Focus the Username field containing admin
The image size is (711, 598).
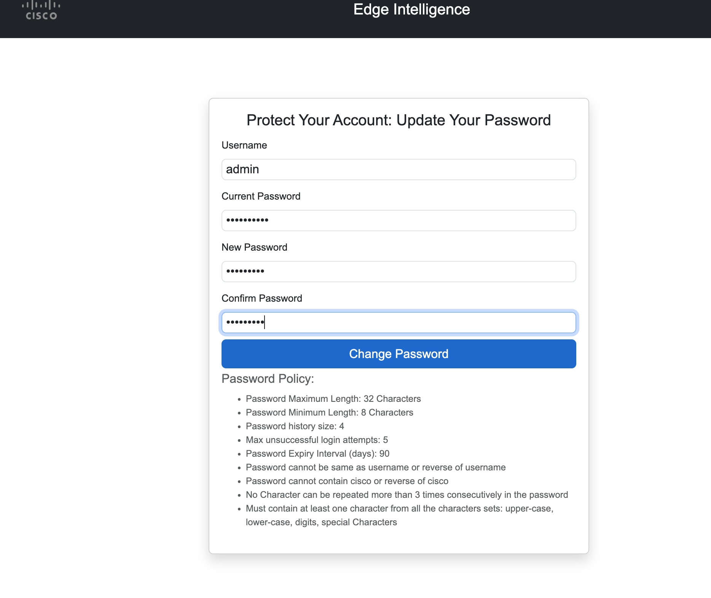[x=399, y=169]
